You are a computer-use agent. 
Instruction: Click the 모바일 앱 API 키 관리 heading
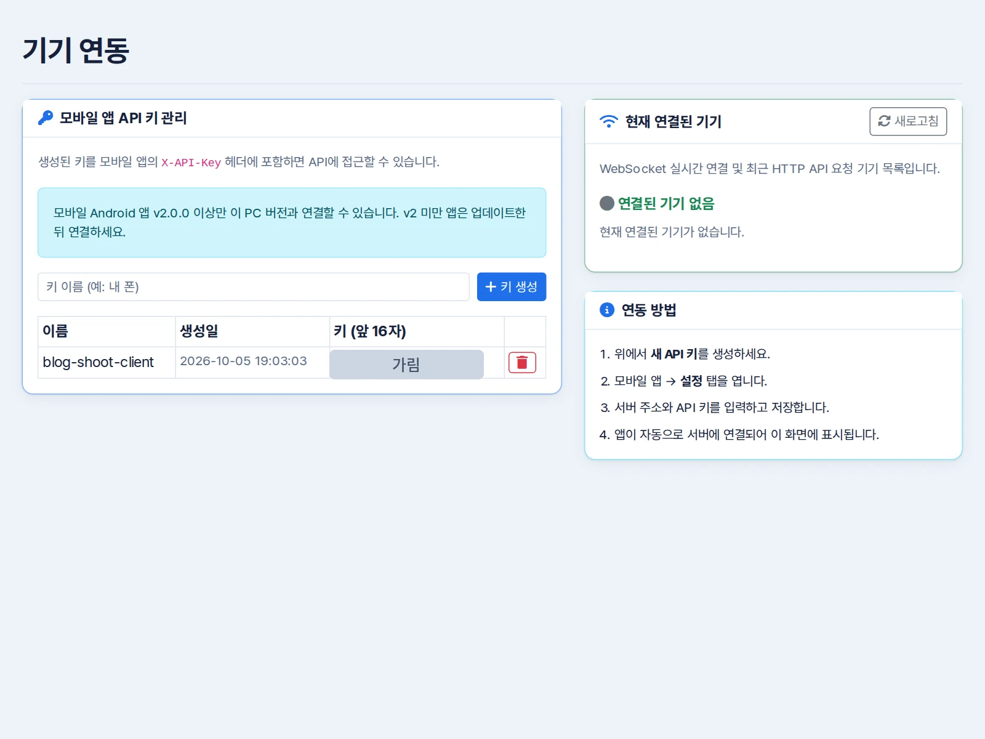(x=123, y=118)
